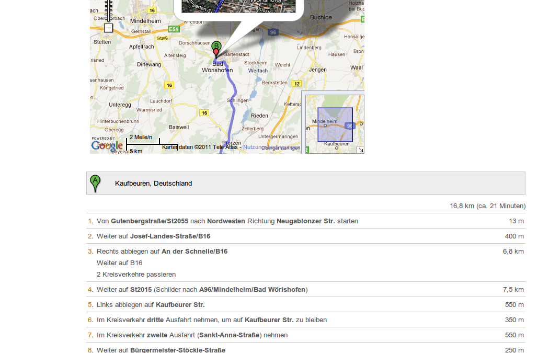549x353 pixels.
Task: Collapse the overview map with the arrow
Action: click(x=361, y=150)
